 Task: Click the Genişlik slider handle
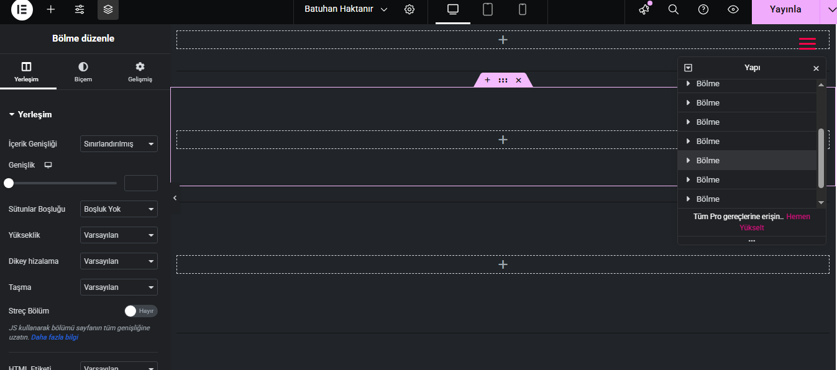click(x=9, y=183)
